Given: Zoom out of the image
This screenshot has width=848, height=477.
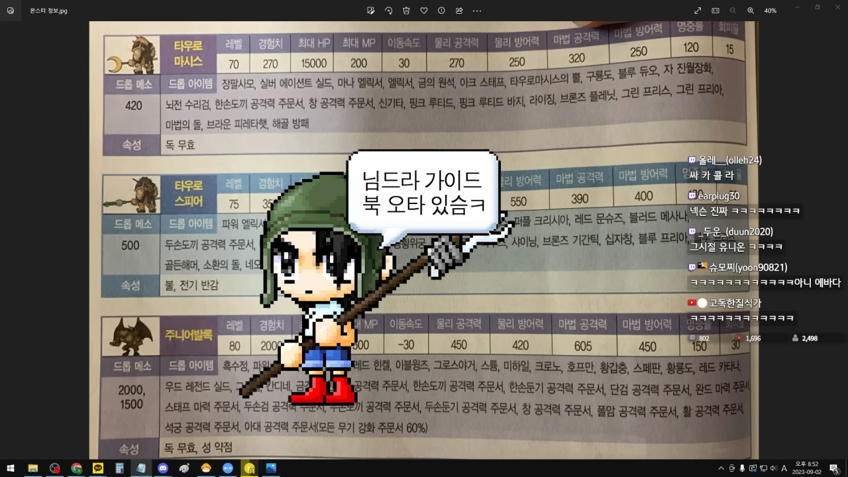Looking at the screenshot, I should [733, 11].
